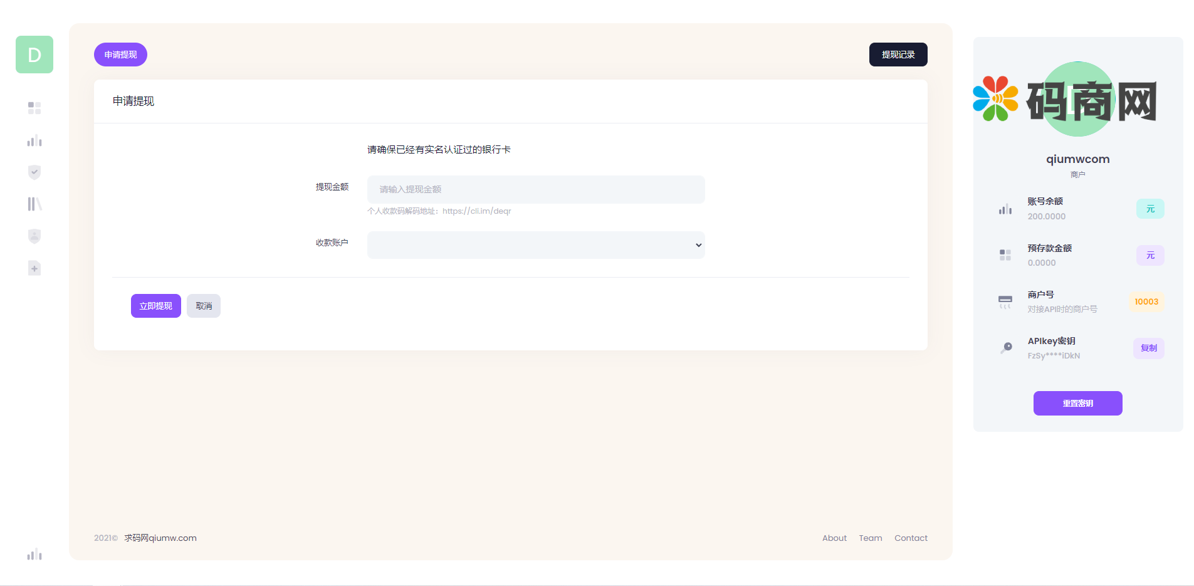
Task: Click the add document sidebar icon
Action: (x=34, y=268)
